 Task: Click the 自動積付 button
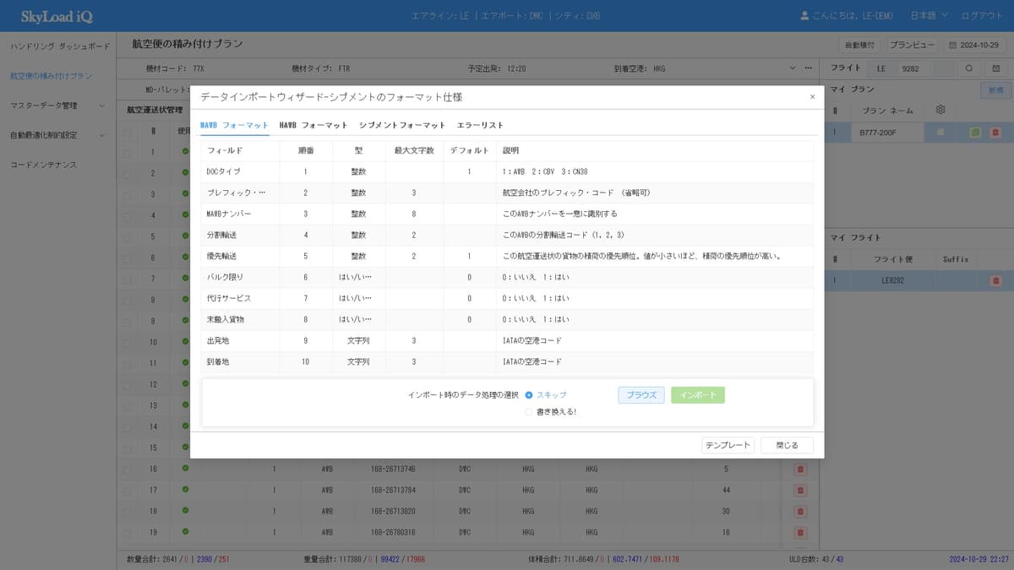[860, 45]
